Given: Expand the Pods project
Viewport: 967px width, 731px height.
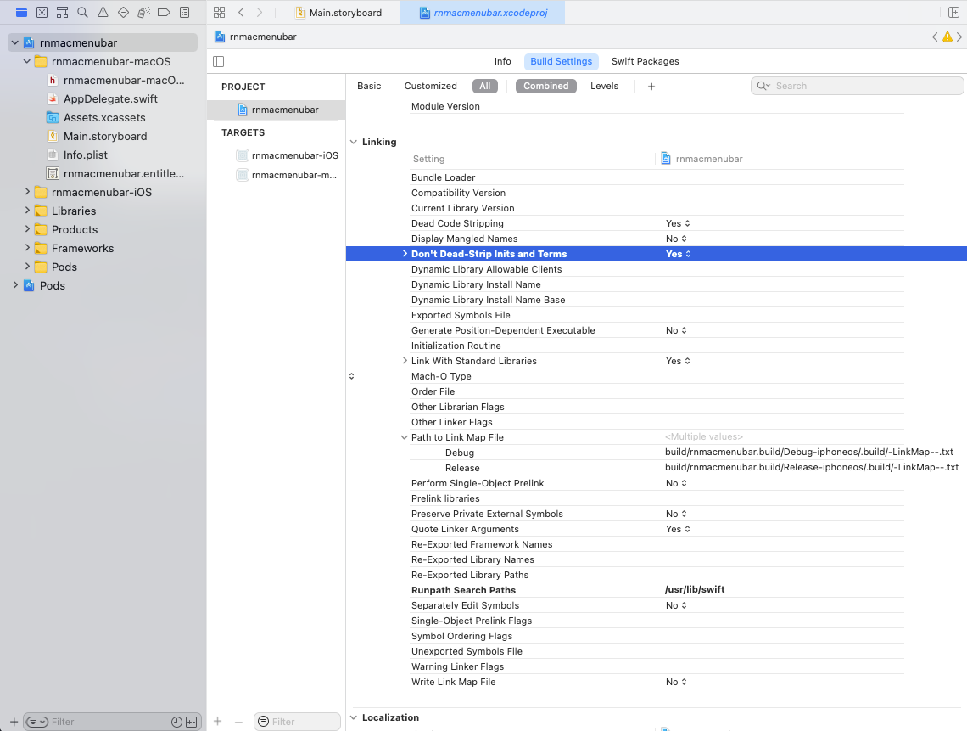Looking at the screenshot, I should (x=14, y=285).
